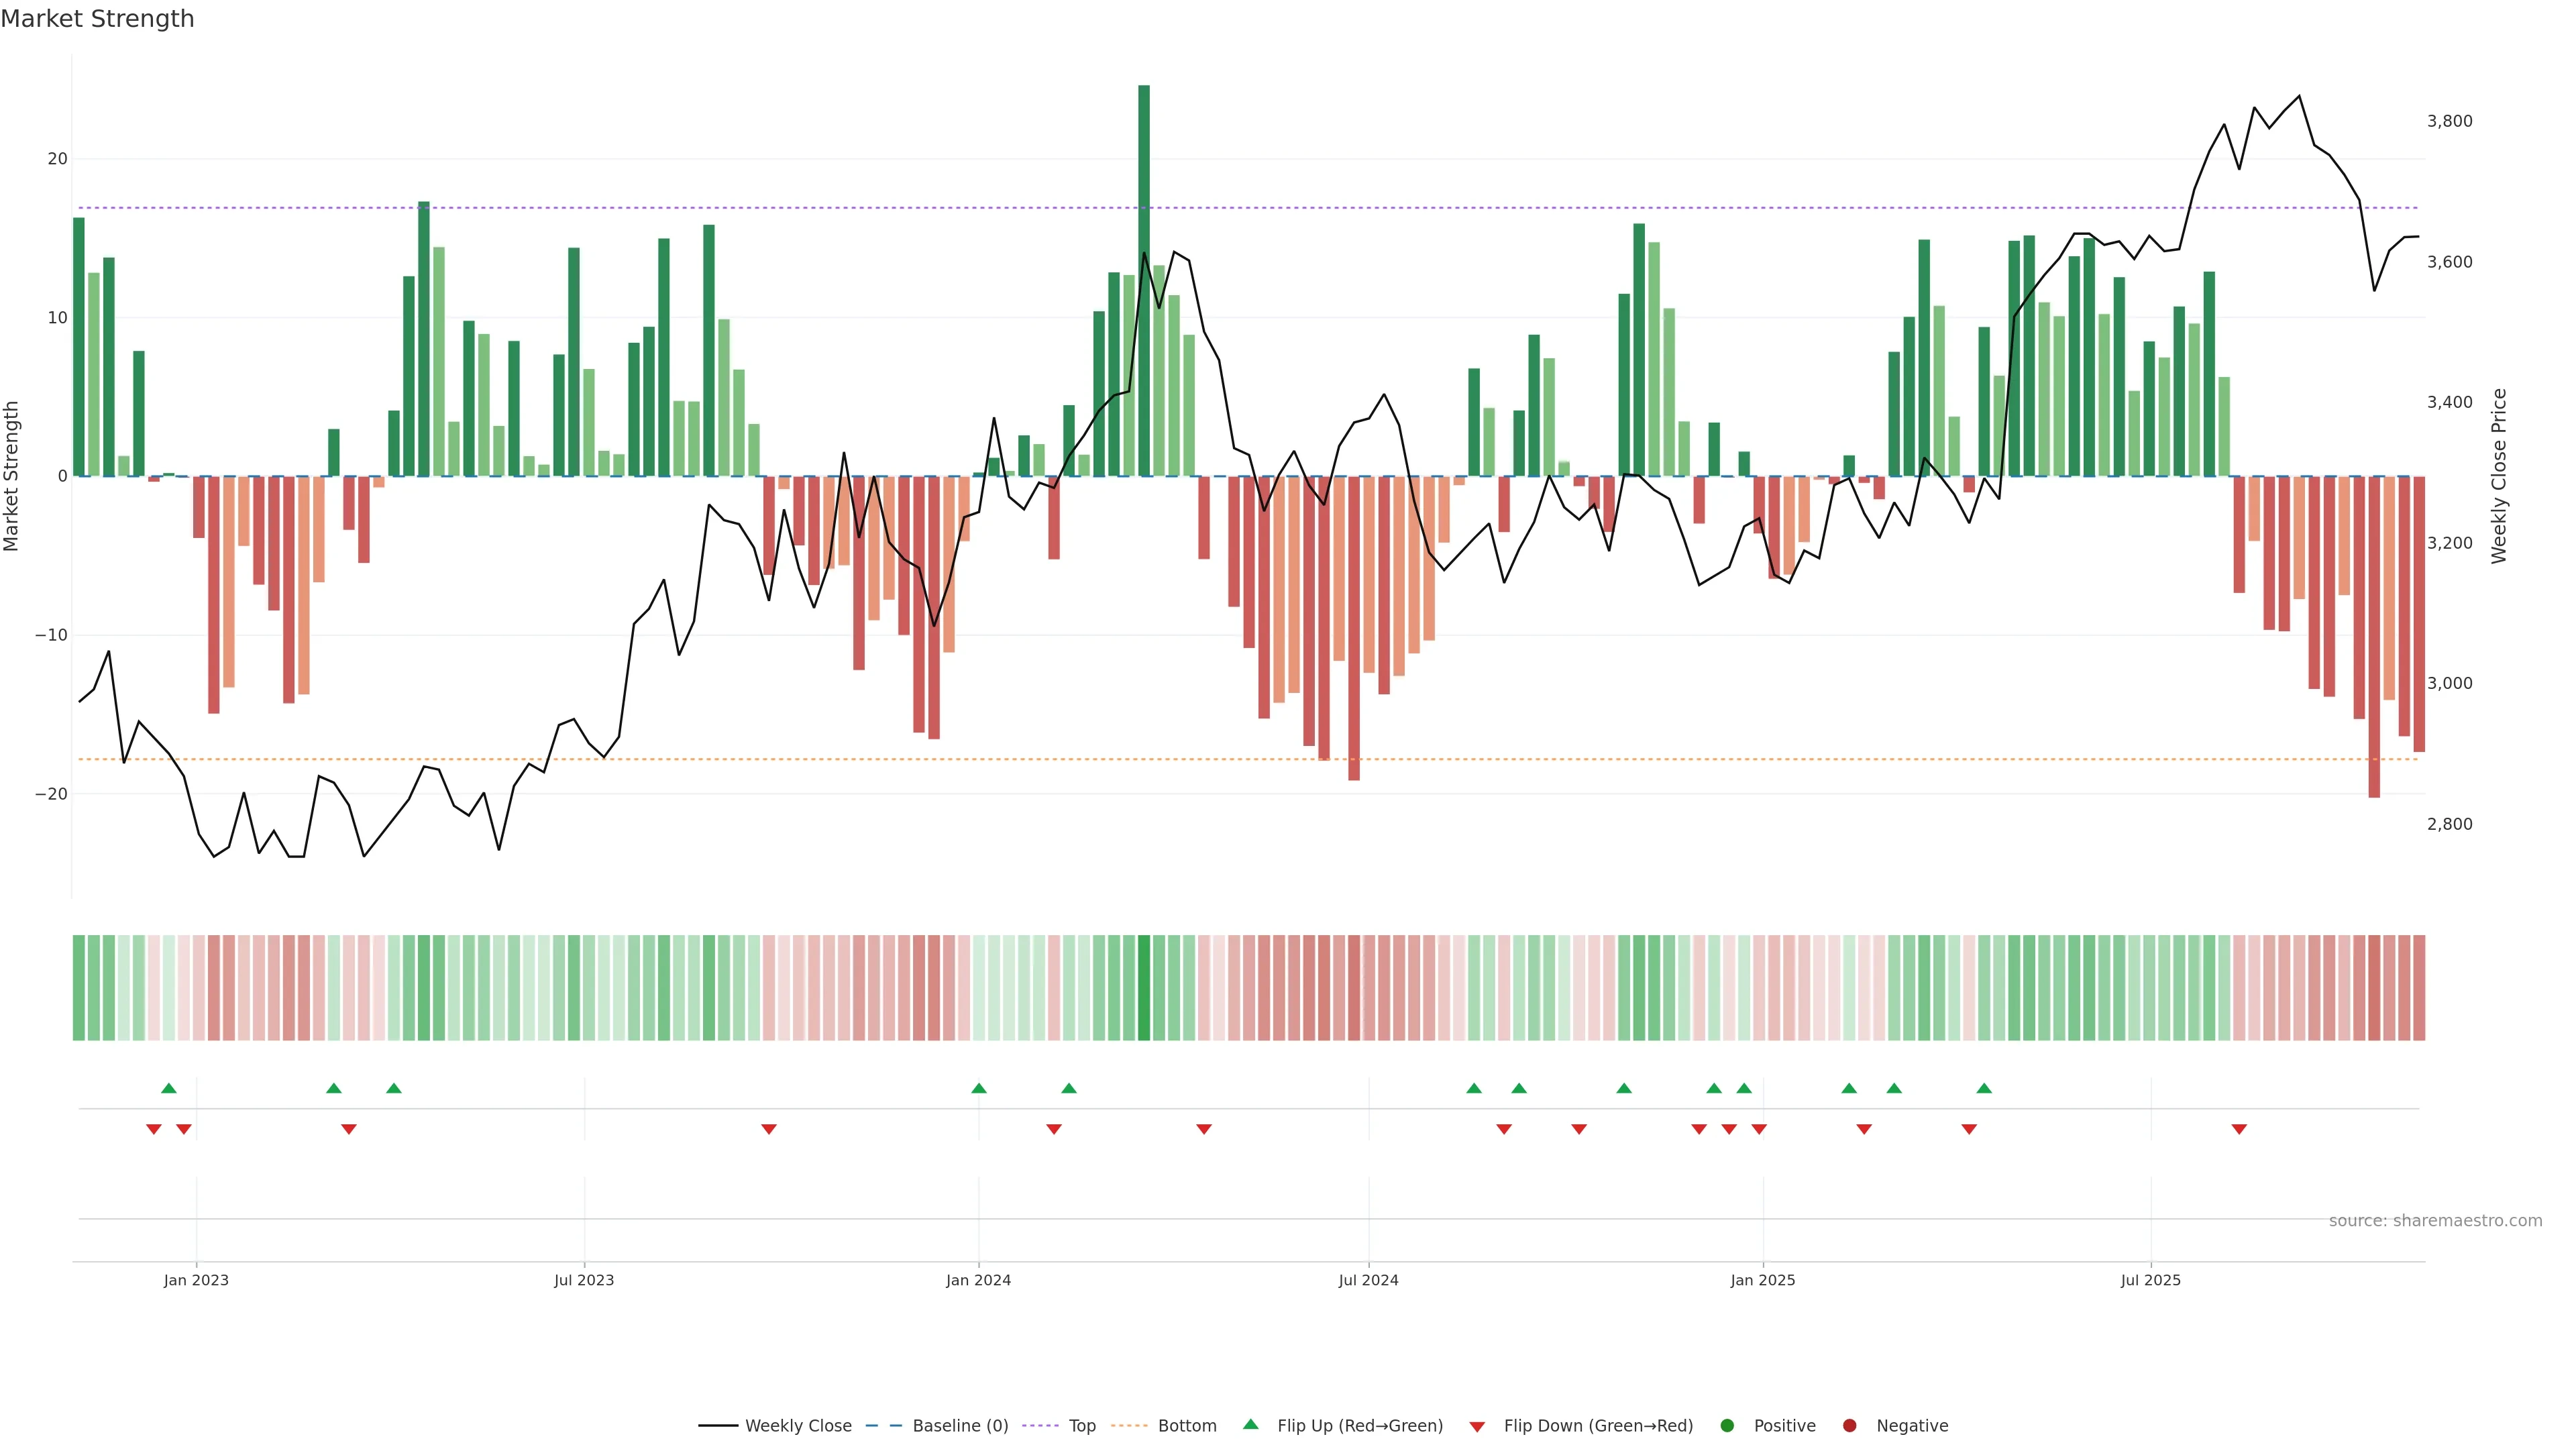Click the Positive green circle legend icon
2576x1449 pixels.
pyautogui.click(x=1727, y=1425)
